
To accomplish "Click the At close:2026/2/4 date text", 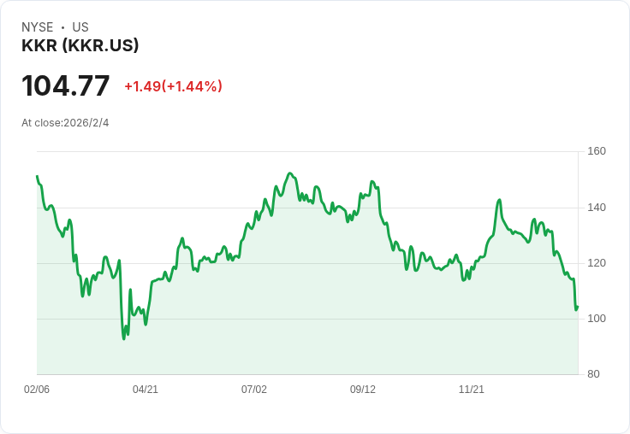I will click(65, 123).
